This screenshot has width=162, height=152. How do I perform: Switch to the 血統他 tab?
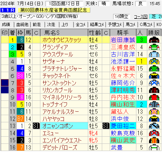click(x=22, y=25)
